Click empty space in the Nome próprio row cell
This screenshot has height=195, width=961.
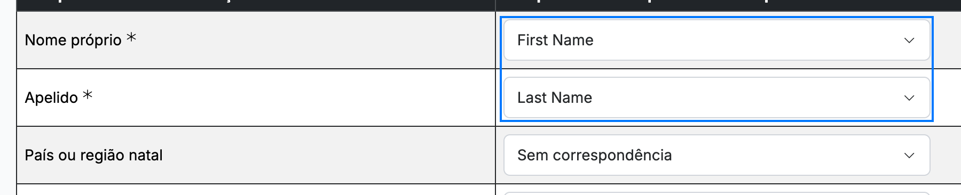(x=315, y=40)
